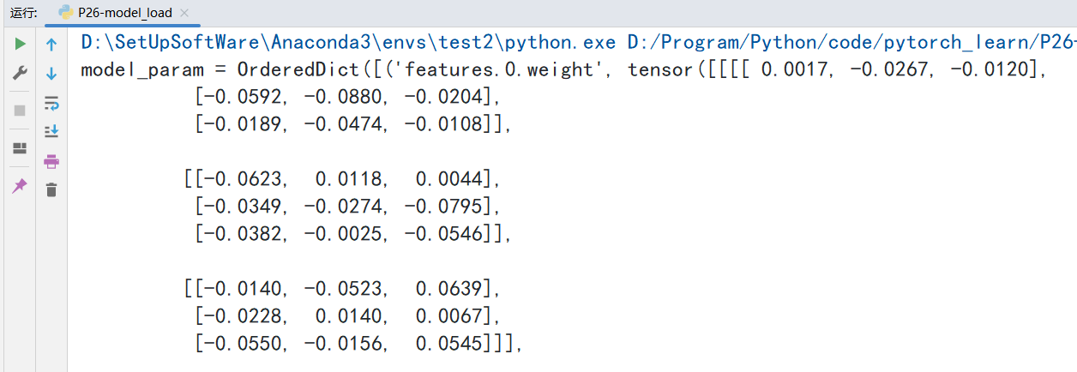Toggle soft-wrap for console output
The width and height of the screenshot is (1077, 372).
coord(51,104)
